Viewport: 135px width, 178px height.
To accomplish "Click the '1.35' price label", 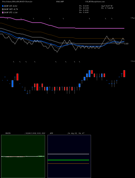I will point(126,44).
